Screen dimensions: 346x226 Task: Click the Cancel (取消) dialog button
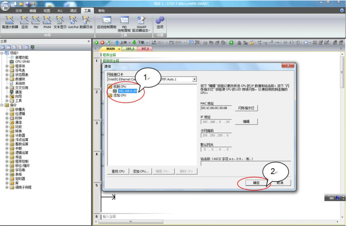click(x=280, y=183)
